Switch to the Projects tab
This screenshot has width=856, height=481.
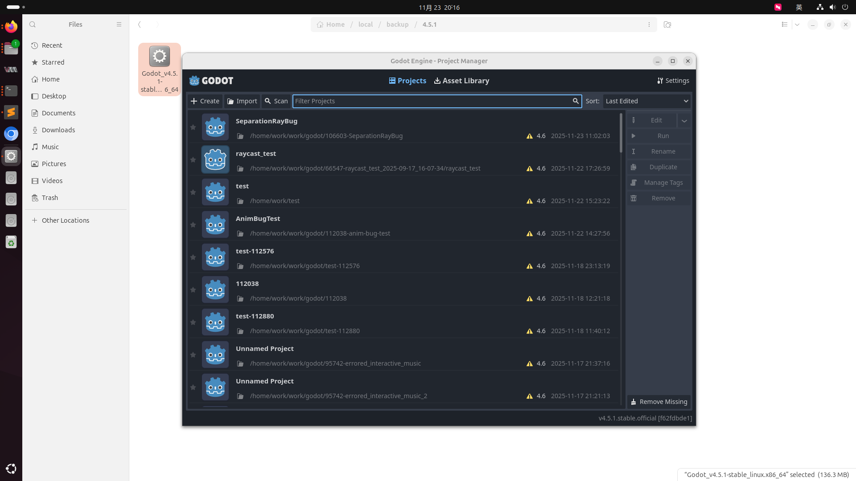click(x=407, y=81)
